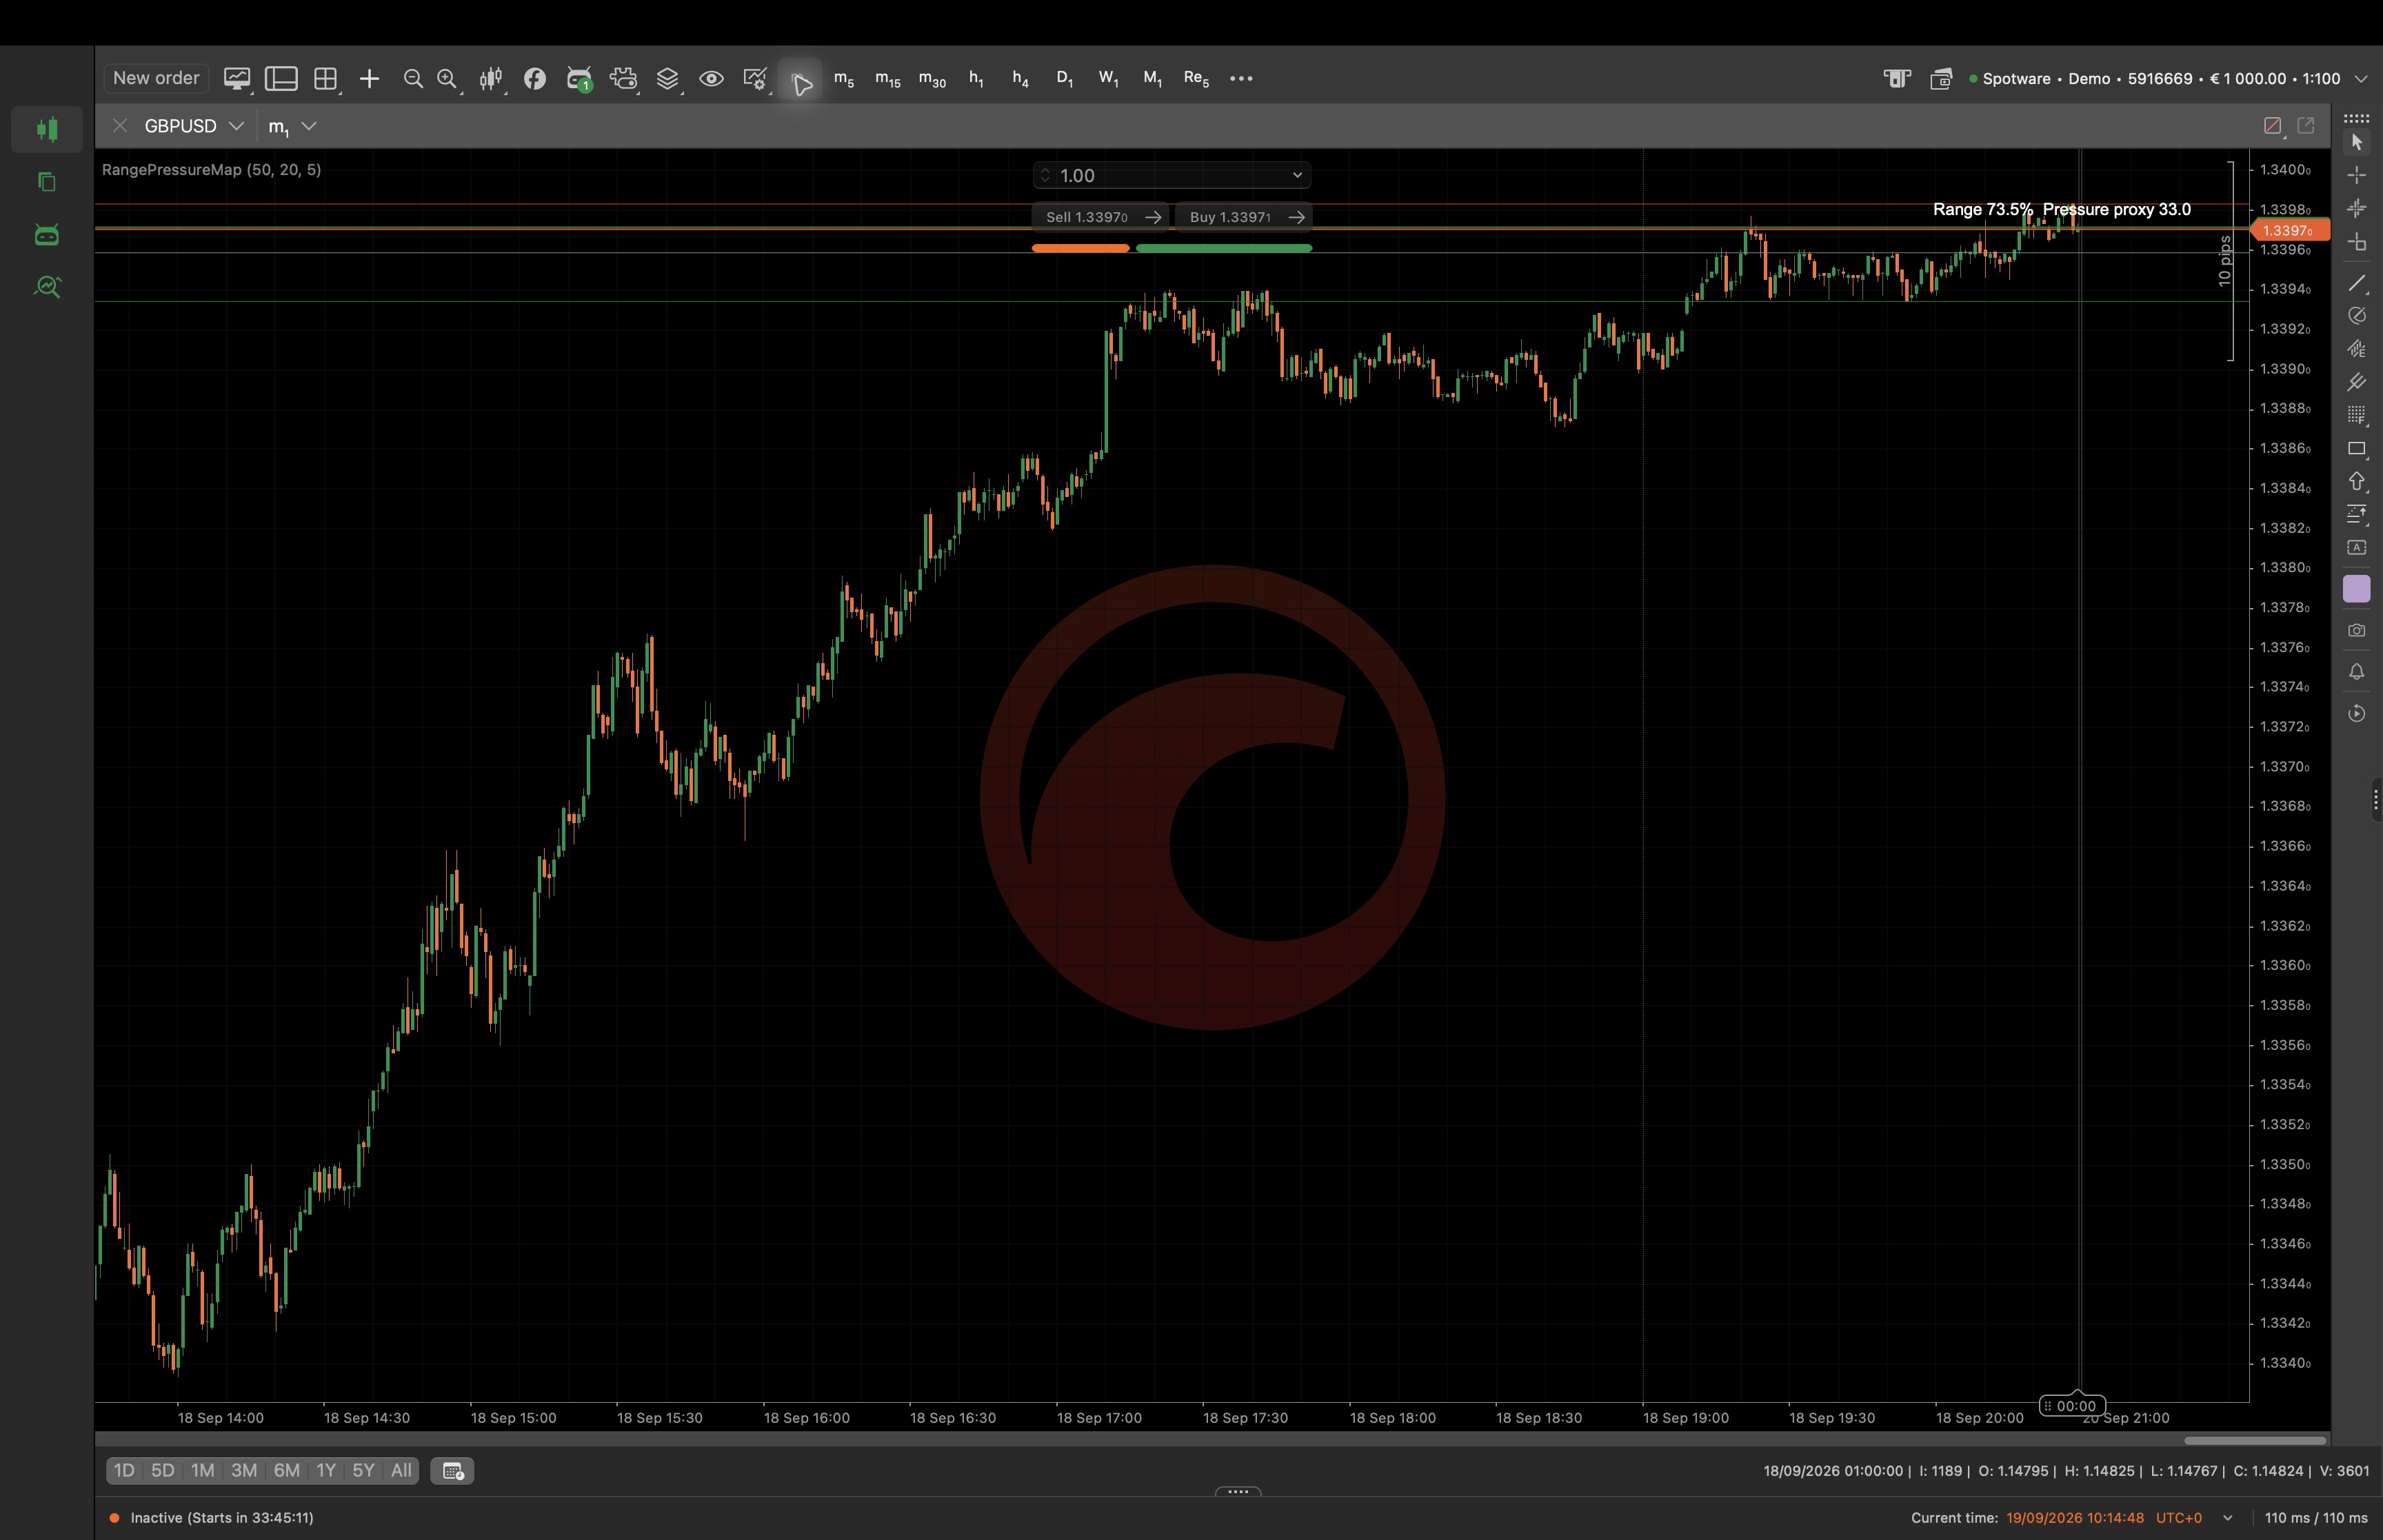
Task: Click the Buy 1.33971 button
Action: pos(1243,217)
